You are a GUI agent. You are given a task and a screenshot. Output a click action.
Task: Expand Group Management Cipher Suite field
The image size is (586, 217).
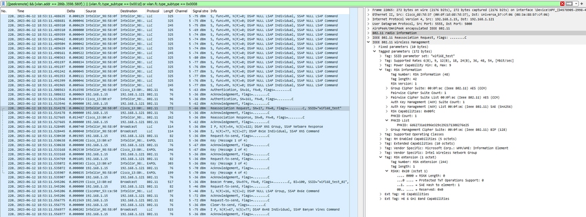[387, 130]
